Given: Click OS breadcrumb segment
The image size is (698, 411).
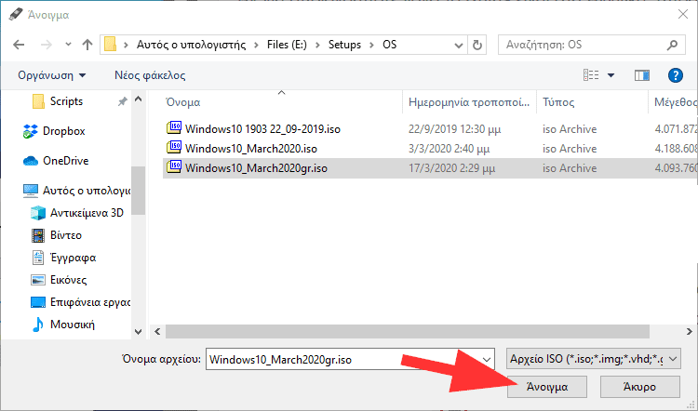Looking at the screenshot, I should (x=390, y=45).
